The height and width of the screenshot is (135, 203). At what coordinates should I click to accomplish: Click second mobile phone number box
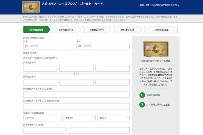point(76,82)
